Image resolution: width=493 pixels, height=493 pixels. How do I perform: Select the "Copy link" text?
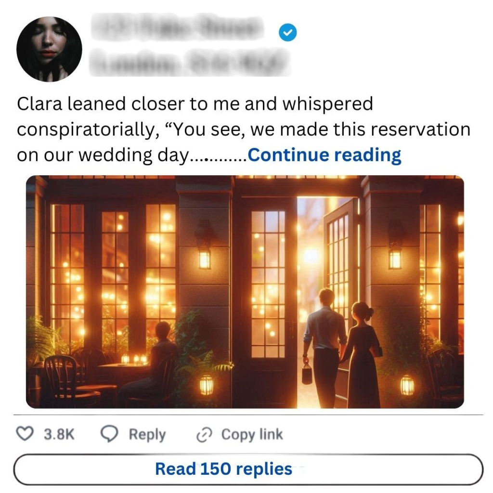[252, 435]
